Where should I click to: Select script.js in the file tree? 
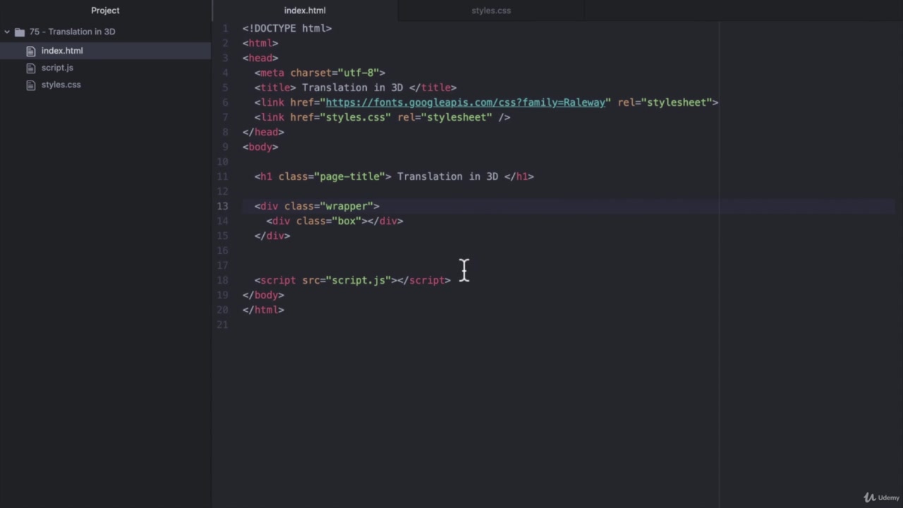(x=57, y=67)
